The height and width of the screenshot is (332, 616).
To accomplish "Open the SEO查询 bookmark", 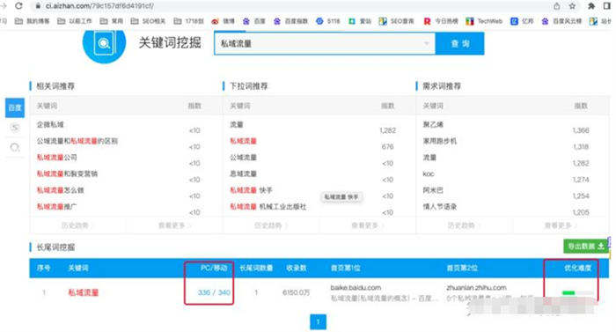I will coord(396,21).
